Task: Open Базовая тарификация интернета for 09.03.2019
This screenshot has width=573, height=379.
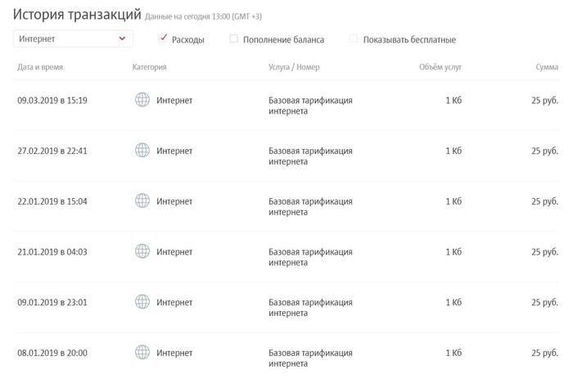Action: pyautogui.click(x=310, y=106)
